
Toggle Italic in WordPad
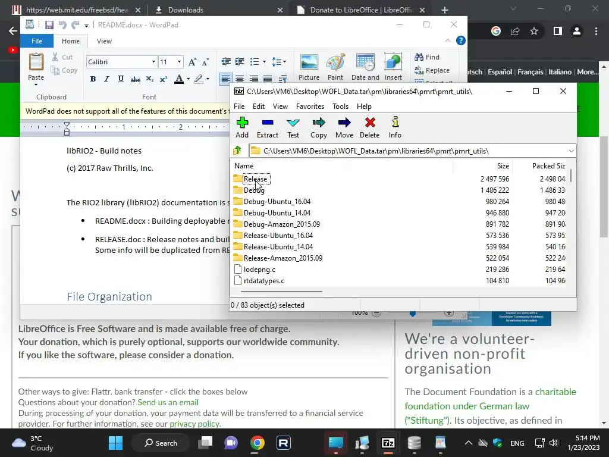107,79
